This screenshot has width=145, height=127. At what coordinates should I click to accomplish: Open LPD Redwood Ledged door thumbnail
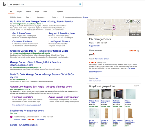[x=118, y=113]
